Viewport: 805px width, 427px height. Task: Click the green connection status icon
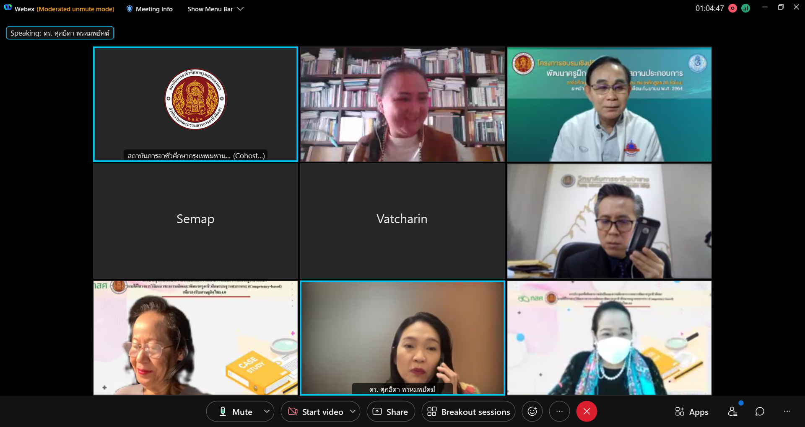coord(745,8)
